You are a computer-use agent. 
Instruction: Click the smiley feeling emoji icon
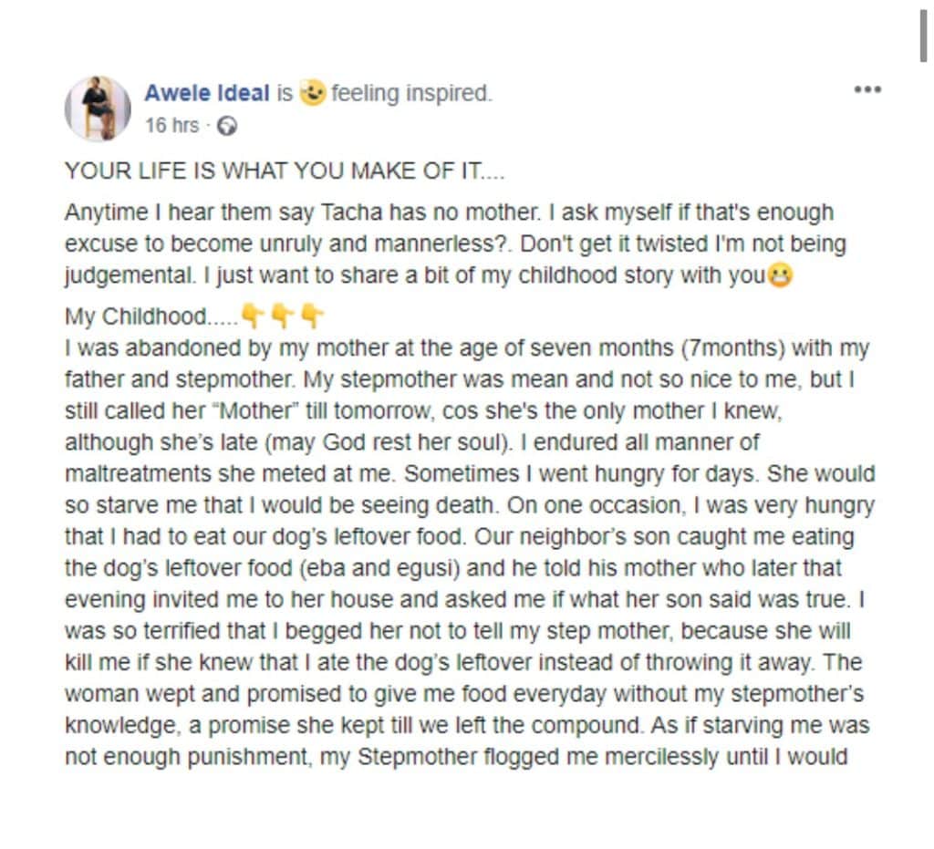(x=312, y=93)
